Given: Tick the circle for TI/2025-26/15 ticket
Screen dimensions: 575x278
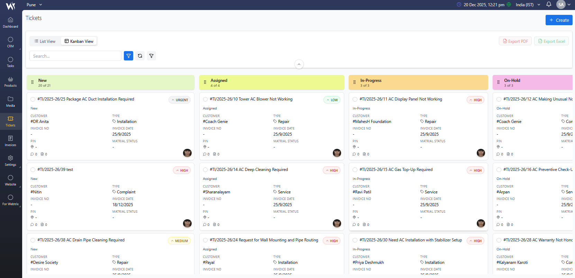Looking at the screenshot, I should (x=355, y=170).
